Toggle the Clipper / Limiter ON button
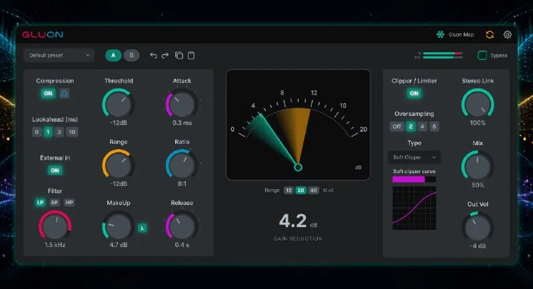The image size is (533, 289). click(x=414, y=93)
